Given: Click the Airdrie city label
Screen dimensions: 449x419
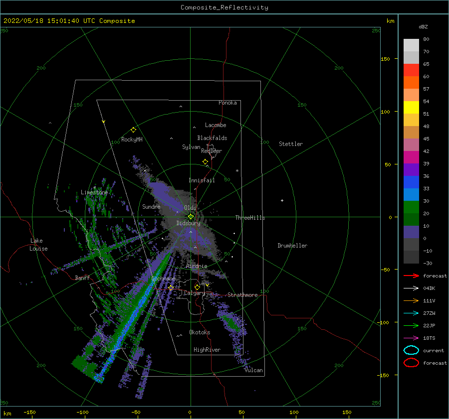Looking at the screenshot, I should pyautogui.click(x=197, y=266).
